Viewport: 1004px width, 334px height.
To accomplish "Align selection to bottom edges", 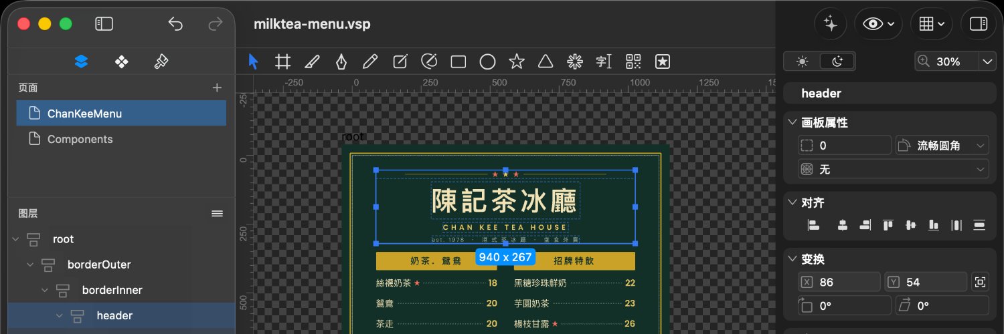I will pos(933,225).
